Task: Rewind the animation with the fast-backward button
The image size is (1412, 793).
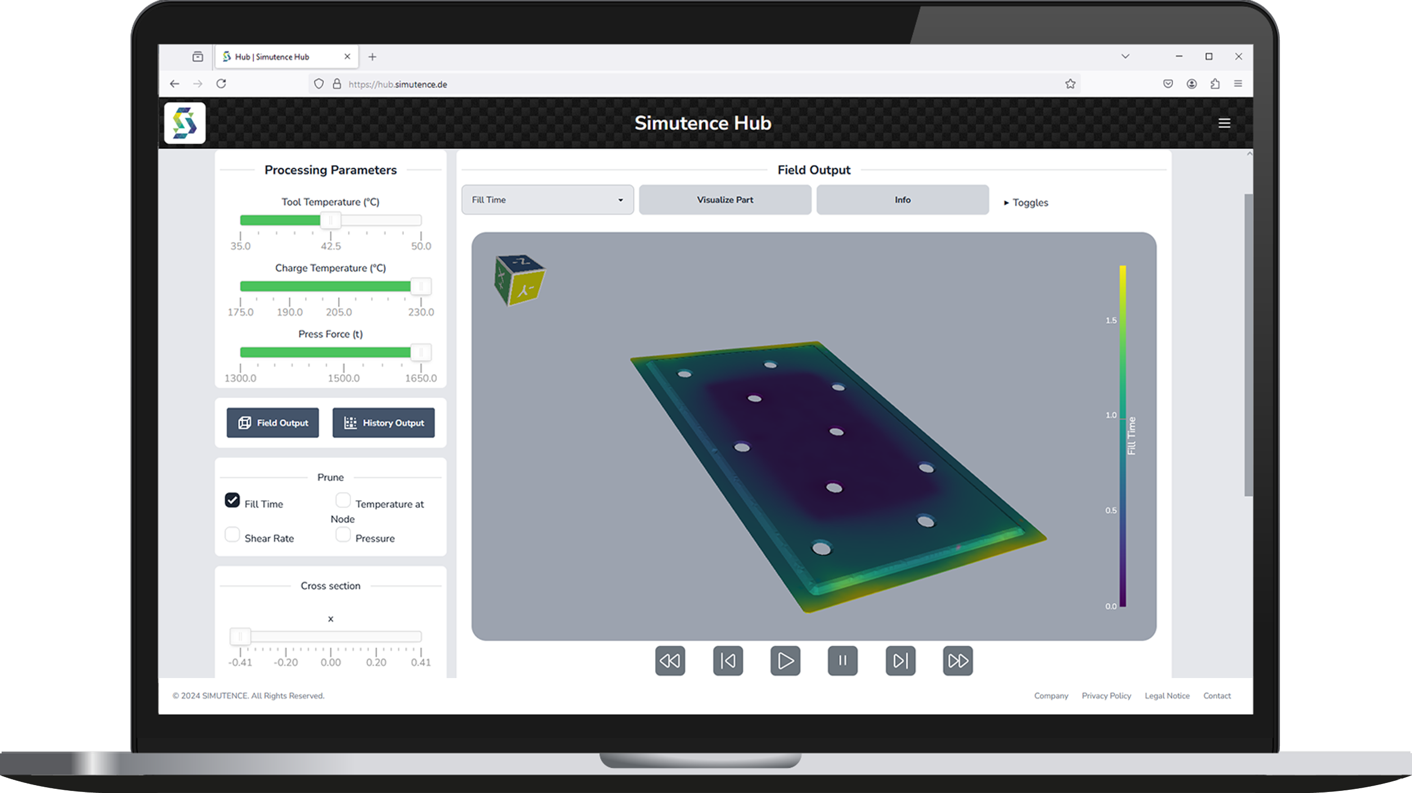Action: 670,661
